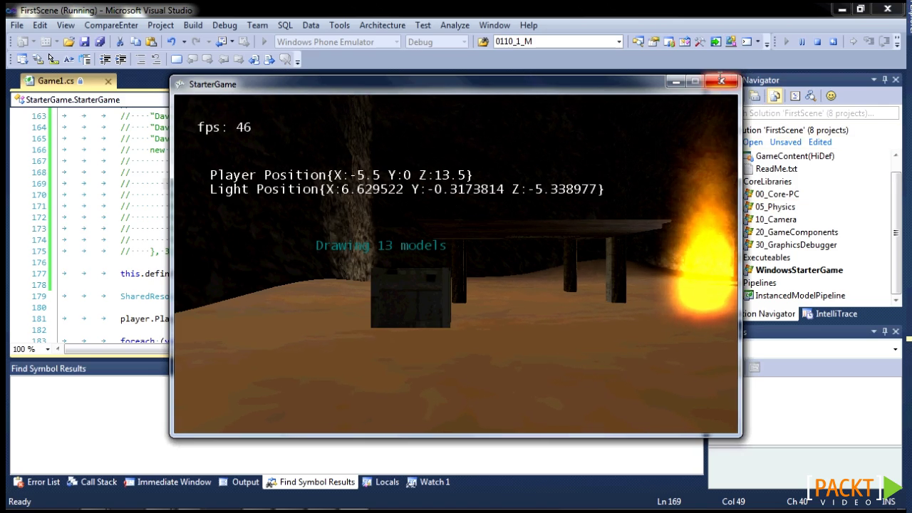The image size is (912, 513).
Task: Stop debugging with the Stop icon
Action: point(817,42)
